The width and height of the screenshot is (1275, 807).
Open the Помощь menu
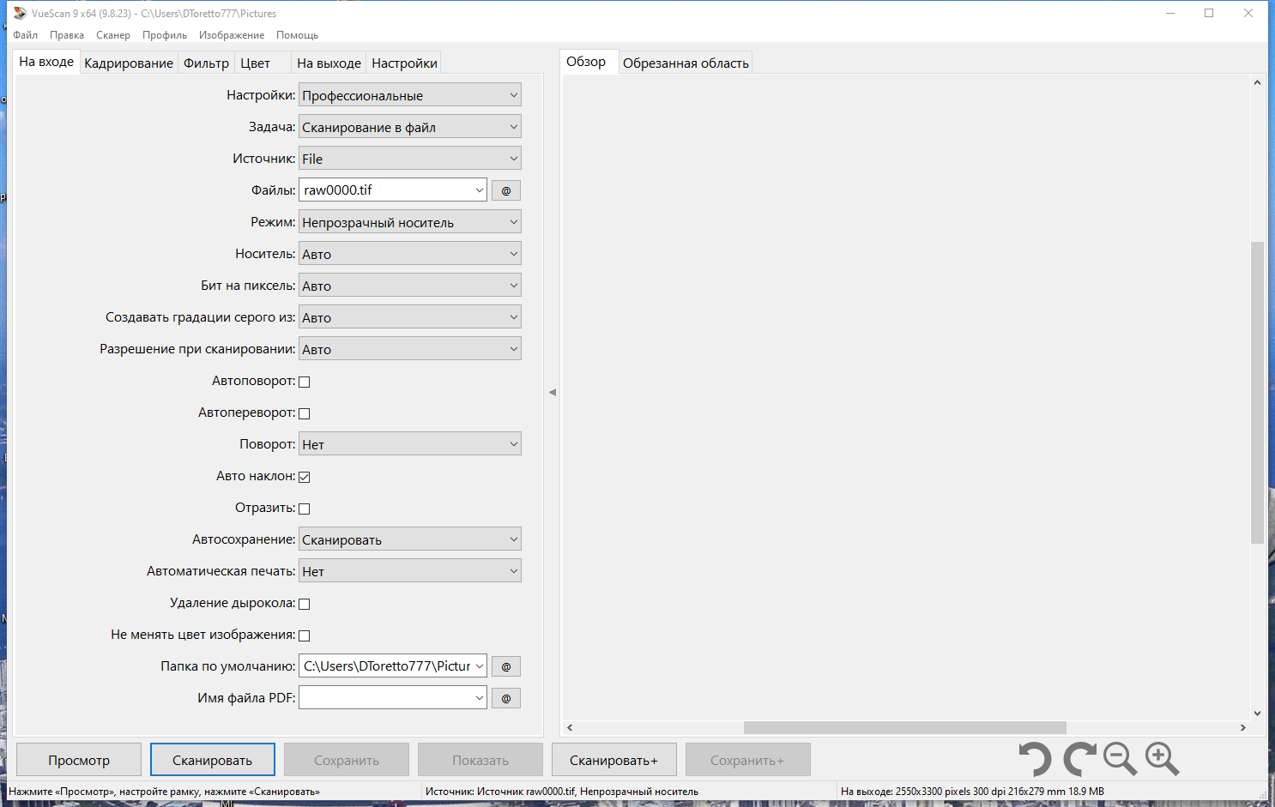click(297, 35)
